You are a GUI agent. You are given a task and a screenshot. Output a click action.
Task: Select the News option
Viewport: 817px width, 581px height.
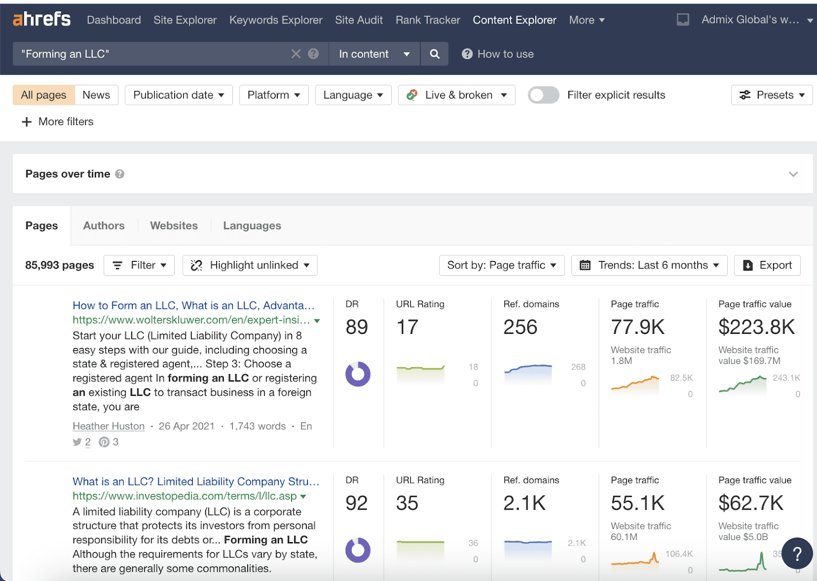[96, 95]
